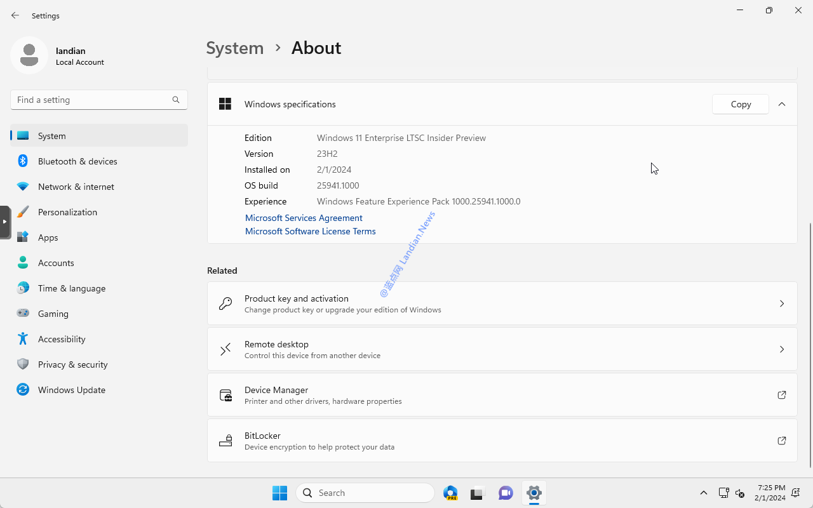Open Remote desktop chevron arrow
The width and height of the screenshot is (813, 508).
pos(782,349)
